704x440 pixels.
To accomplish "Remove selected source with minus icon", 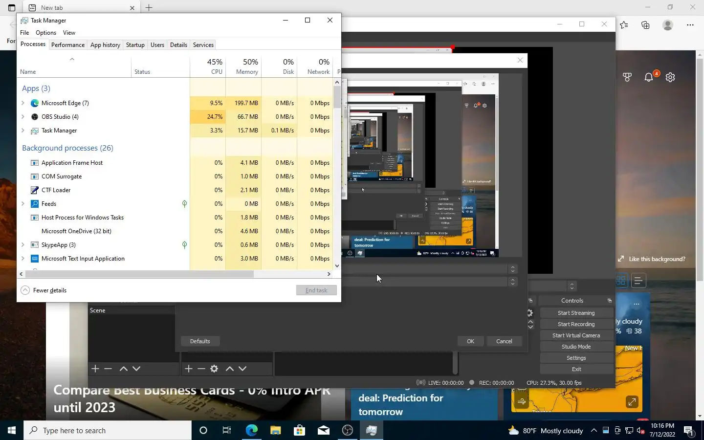I will 201,369.
